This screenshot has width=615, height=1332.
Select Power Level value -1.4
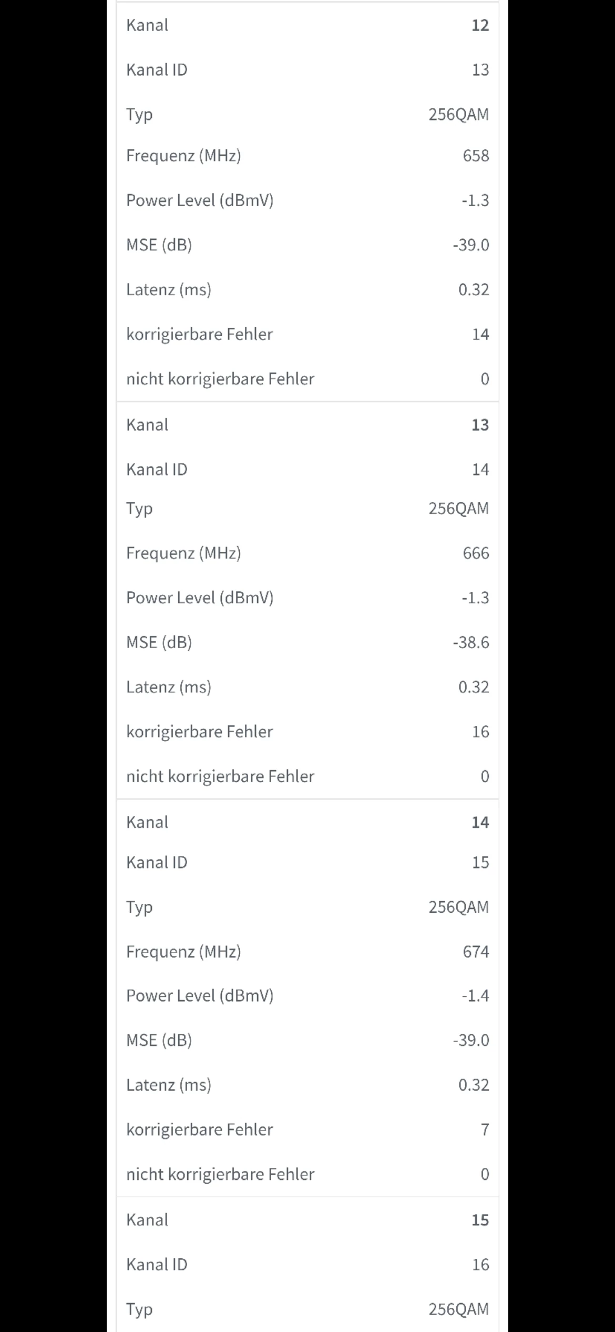tap(475, 996)
